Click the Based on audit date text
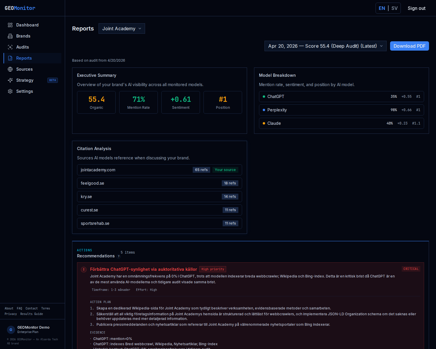 [x=99, y=60]
